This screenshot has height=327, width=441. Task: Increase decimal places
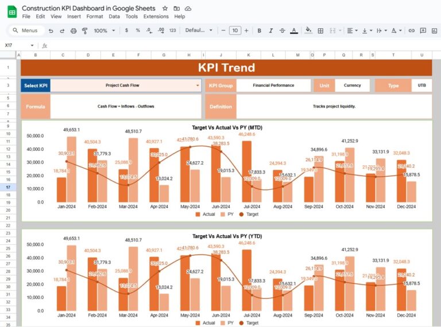point(161,30)
